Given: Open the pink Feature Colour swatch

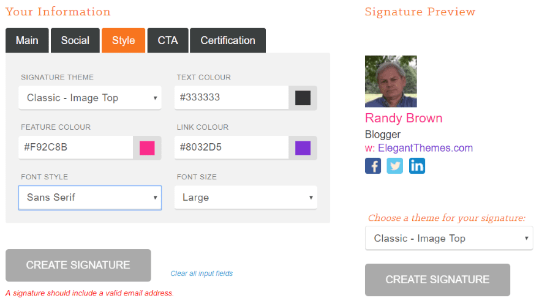Looking at the screenshot, I should (147, 148).
